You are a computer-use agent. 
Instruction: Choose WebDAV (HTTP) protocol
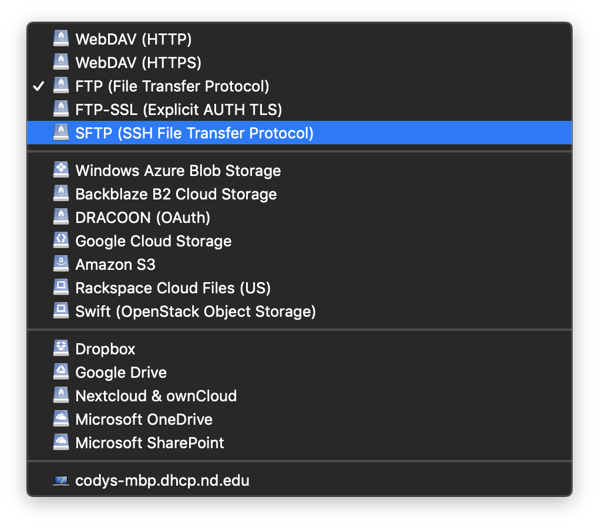[x=133, y=39]
